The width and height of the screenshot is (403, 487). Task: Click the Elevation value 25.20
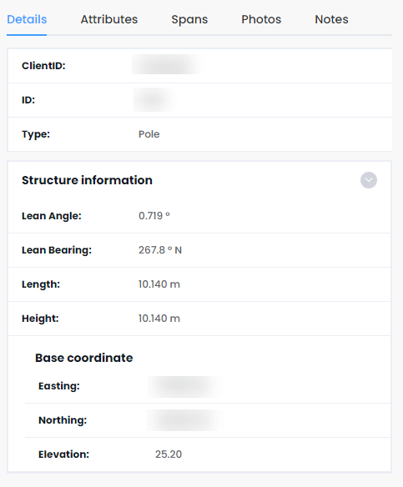click(169, 454)
